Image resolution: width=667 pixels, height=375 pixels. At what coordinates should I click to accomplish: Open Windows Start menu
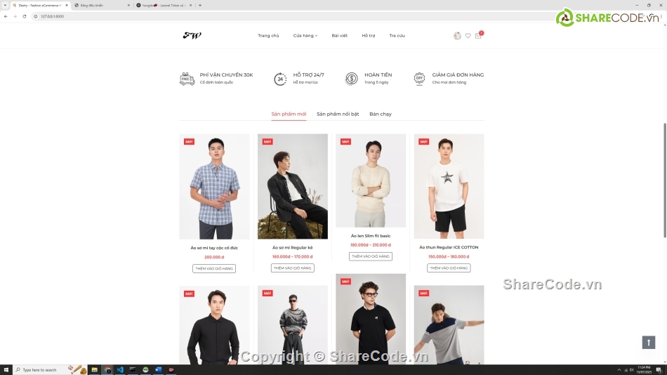(x=6, y=370)
